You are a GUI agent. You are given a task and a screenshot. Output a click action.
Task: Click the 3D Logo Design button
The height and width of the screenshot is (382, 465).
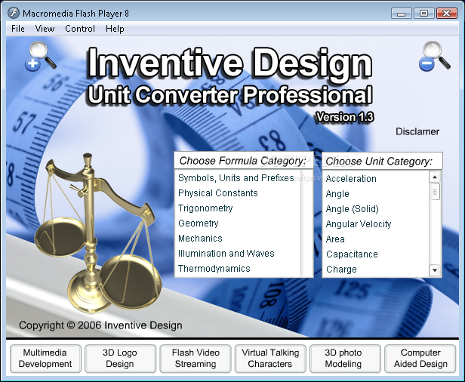click(120, 359)
